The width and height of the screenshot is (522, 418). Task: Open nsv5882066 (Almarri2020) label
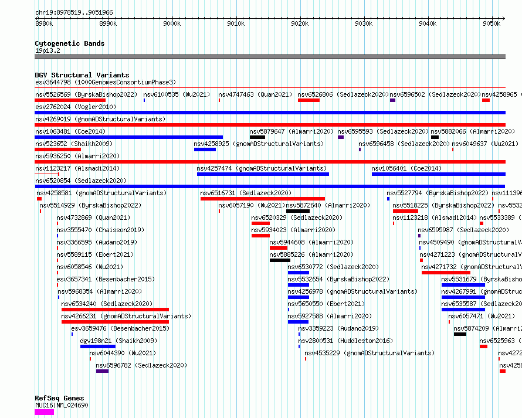[473, 131]
